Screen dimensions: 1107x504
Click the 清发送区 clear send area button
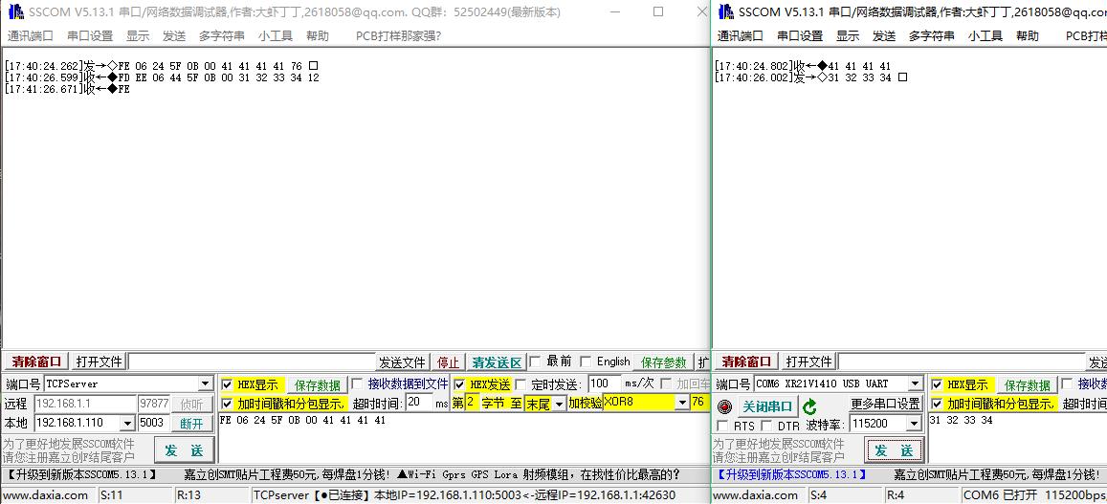[x=497, y=362]
